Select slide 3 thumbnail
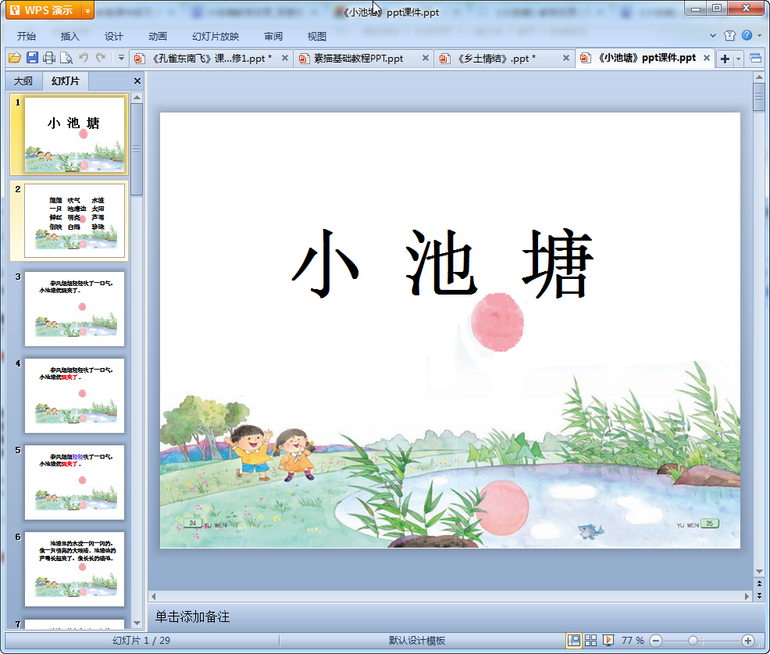770x654 pixels. [x=75, y=309]
